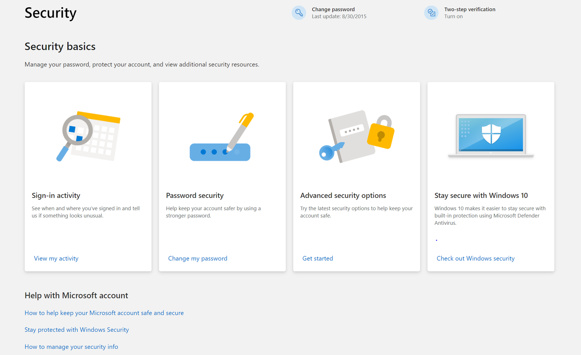The image size is (581, 355).
Task: Open 'How to help keep your Microsoft account safe and secure'
Action: click(104, 313)
